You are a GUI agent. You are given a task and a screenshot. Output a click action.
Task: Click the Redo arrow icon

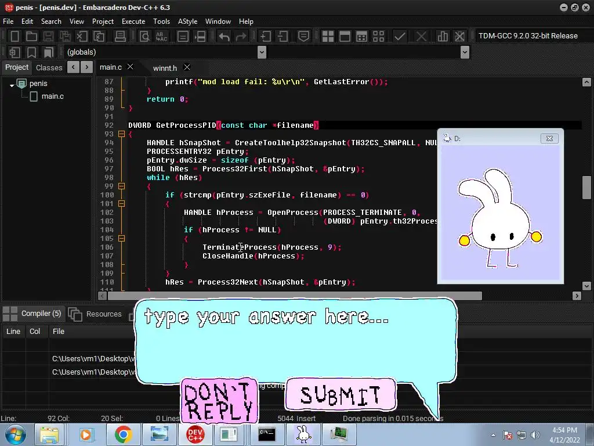[241, 36]
